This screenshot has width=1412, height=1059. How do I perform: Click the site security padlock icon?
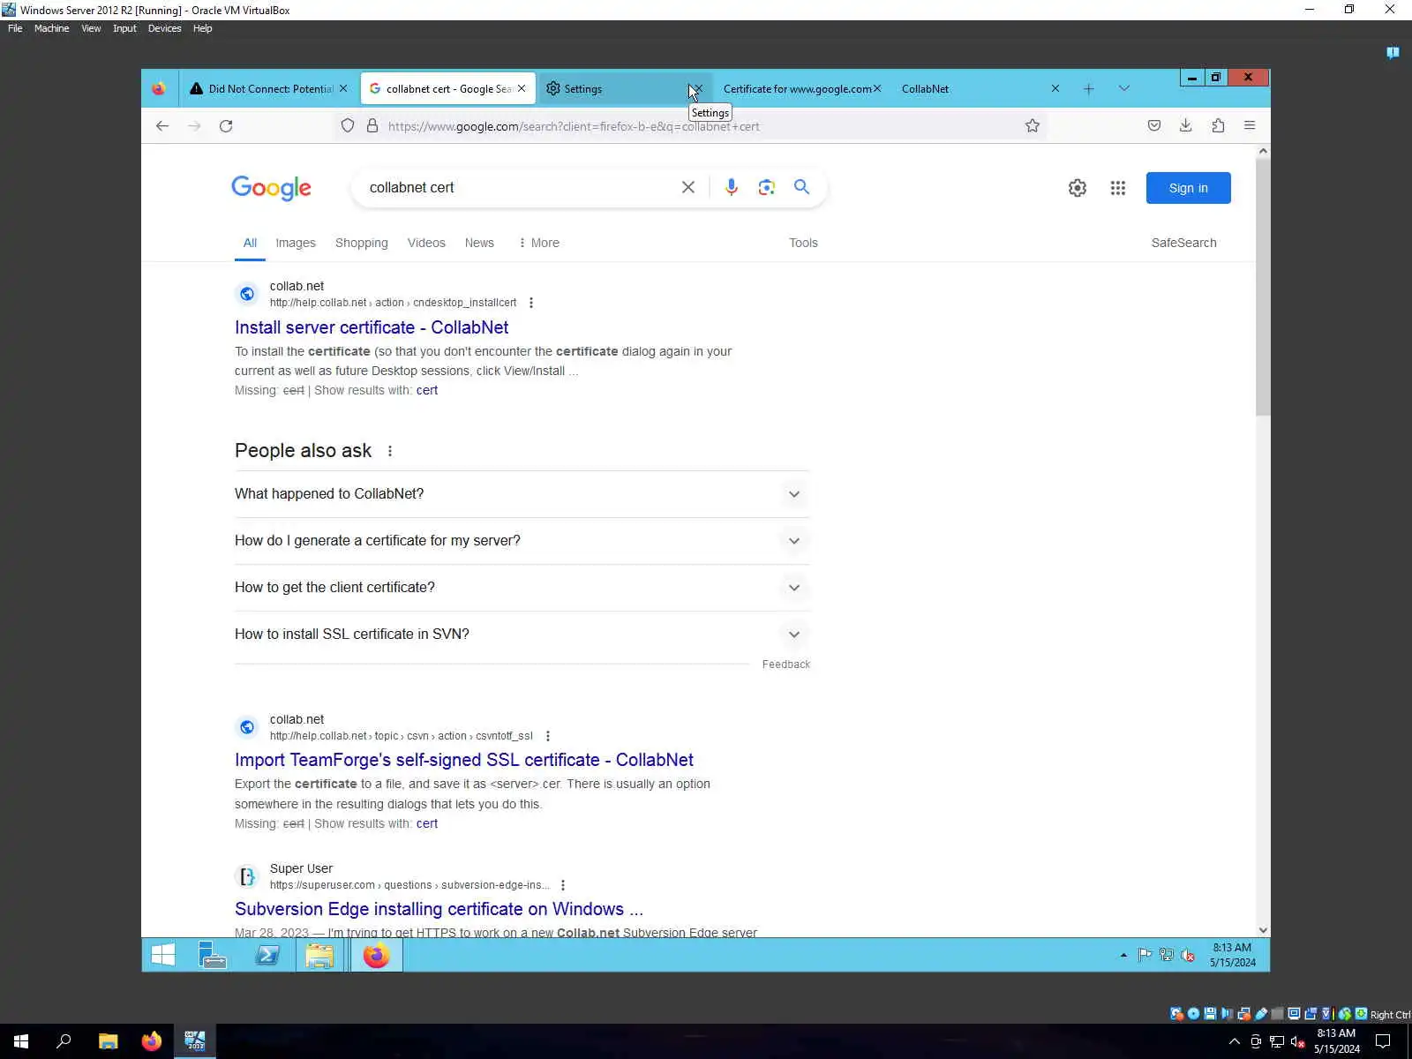(x=372, y=126)
